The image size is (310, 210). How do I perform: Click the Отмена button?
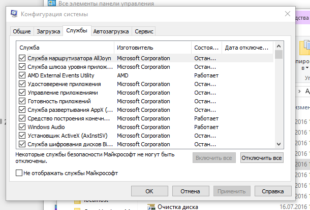pyautogui.click(x=191, y=191)
